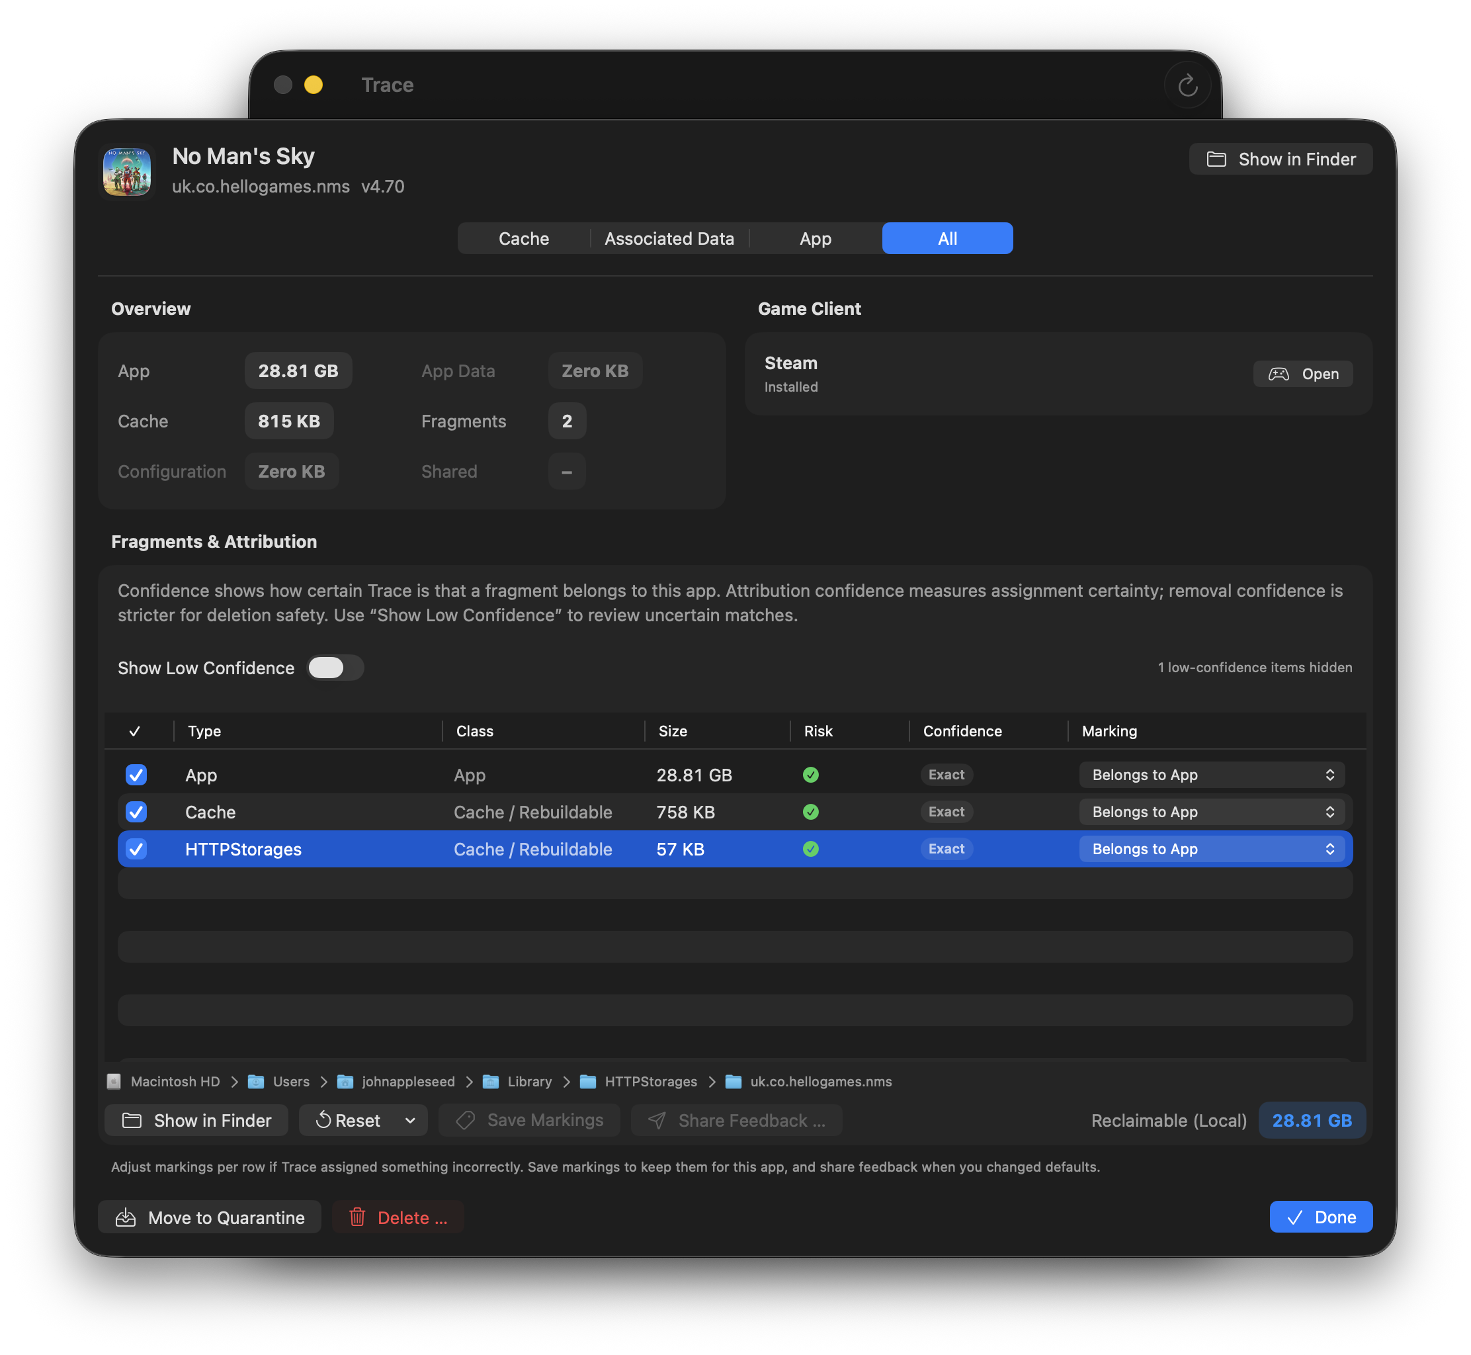Open the Belongs to App dropdown for the Cache row
Viewport: 1471px width, 1355px height.
[x=1212, y=812]
